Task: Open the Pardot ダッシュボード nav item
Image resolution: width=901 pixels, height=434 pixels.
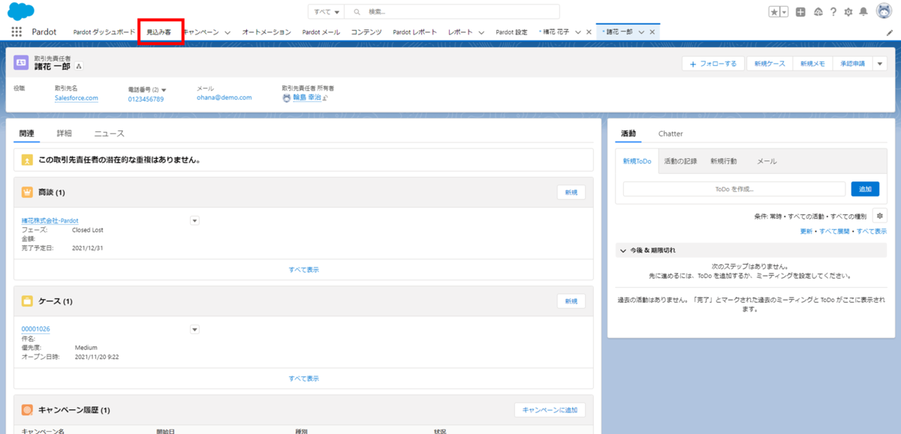Action: 104,32
